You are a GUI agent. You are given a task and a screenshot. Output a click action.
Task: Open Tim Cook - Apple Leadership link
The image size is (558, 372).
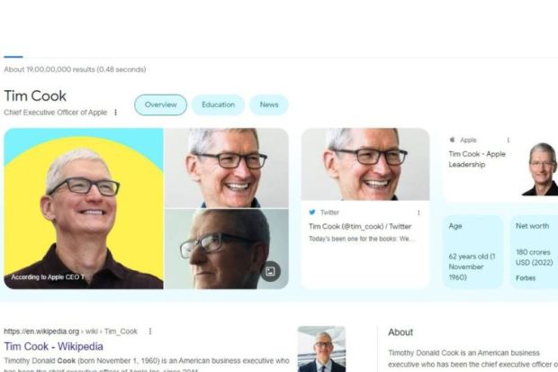click(477, 159)
